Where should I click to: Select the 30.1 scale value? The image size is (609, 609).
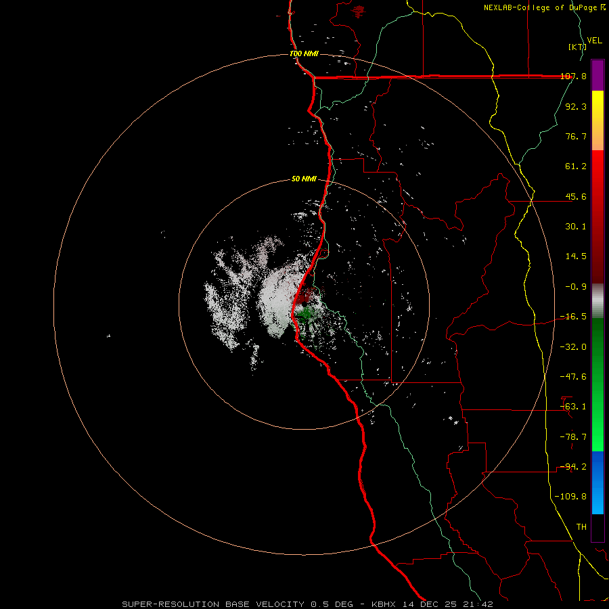click(576, 227)
